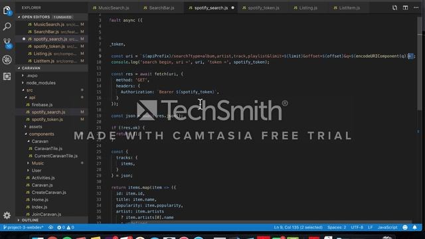Click the feedback smiley icon

click(405, 227)
